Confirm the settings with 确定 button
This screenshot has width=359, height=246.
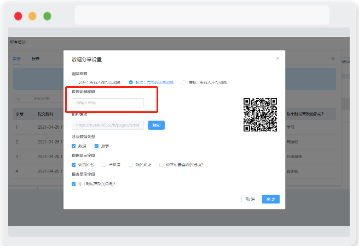[x=271, y=199]
